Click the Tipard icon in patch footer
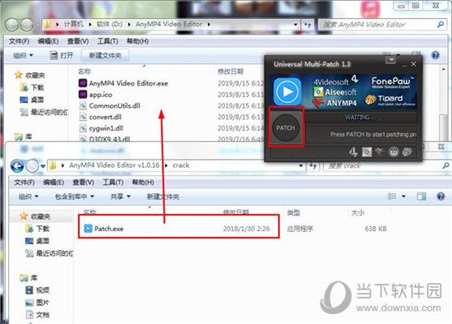The height and width of the screenshot is (324, 452). pyautogui.click(x=407, y=152)
